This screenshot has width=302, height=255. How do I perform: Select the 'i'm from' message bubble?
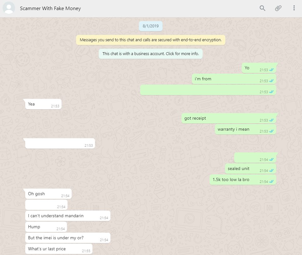point(234,79)
